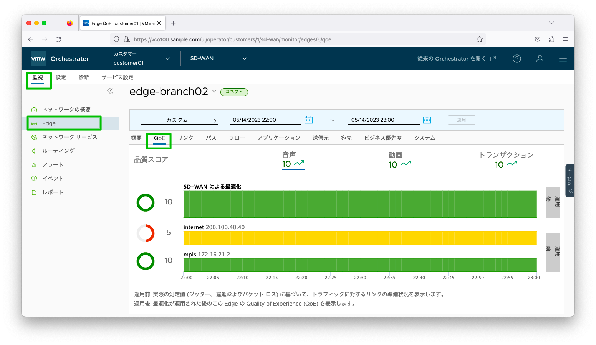Viewport: 596px width, 345px height.
Task: Open the QoE tab
Action: [x=159, y=138]
